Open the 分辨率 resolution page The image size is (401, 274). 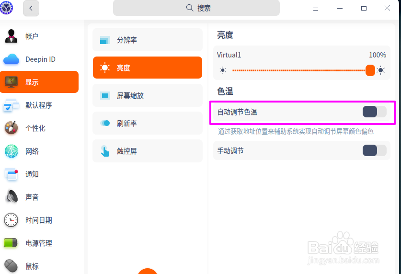pyautogui.click(x=148, y=40)
